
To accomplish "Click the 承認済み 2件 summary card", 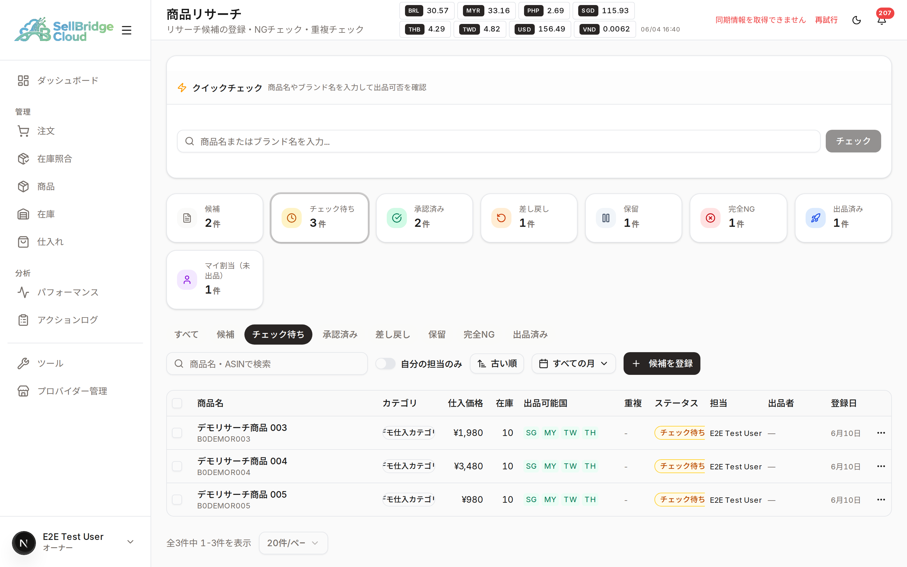I will [424, 218].
